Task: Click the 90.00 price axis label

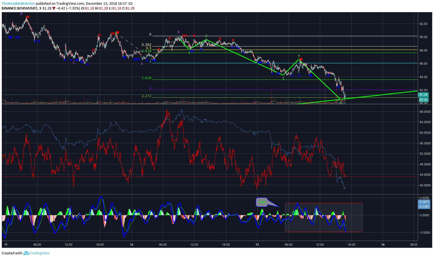Action: pos(423,37)
